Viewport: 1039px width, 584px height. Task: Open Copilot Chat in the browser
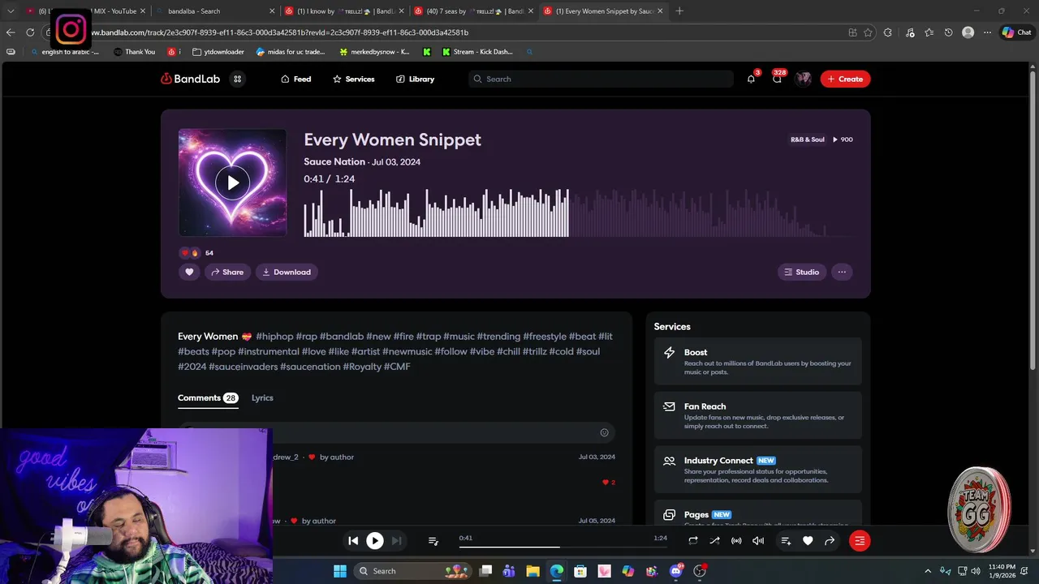pyautogui.click(x=1016, y=32)
